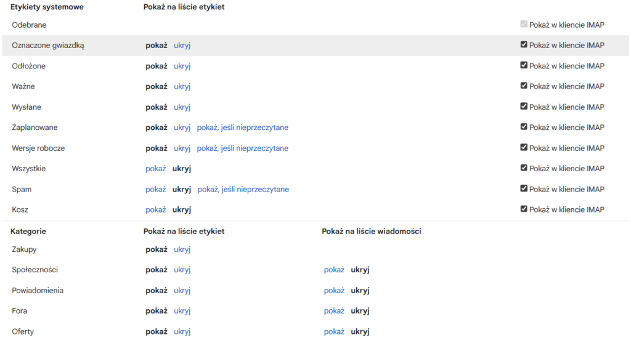Click the Oferty category name
Viewport: 631px width, 340px height.
(23, 331)
